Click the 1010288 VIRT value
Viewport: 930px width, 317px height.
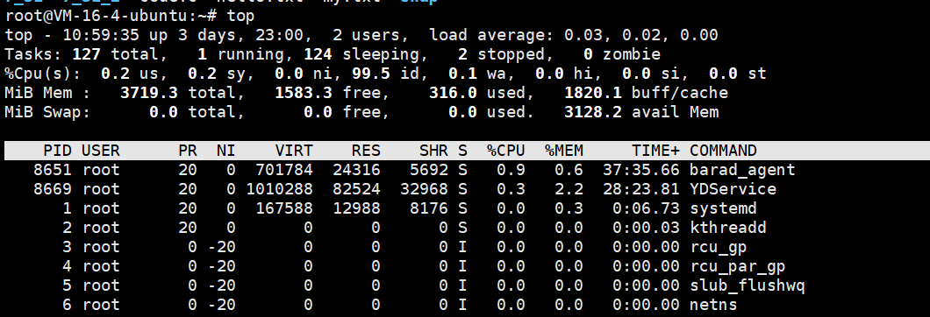pyautogui.click(x=279, y=189)
